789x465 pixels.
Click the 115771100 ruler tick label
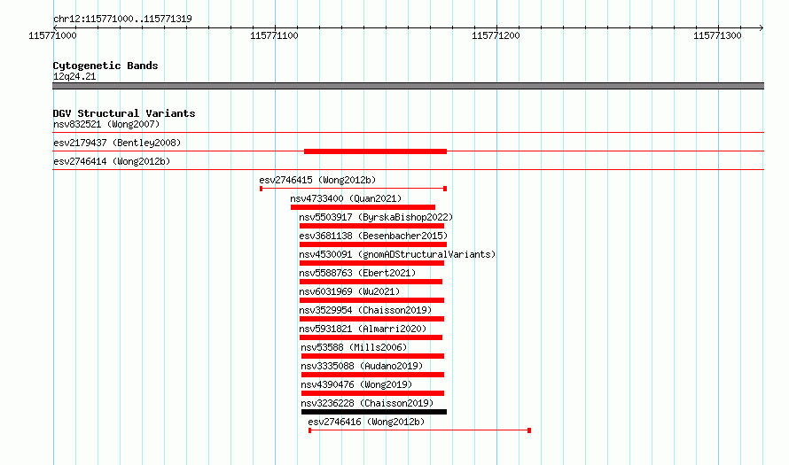(274, 35)
